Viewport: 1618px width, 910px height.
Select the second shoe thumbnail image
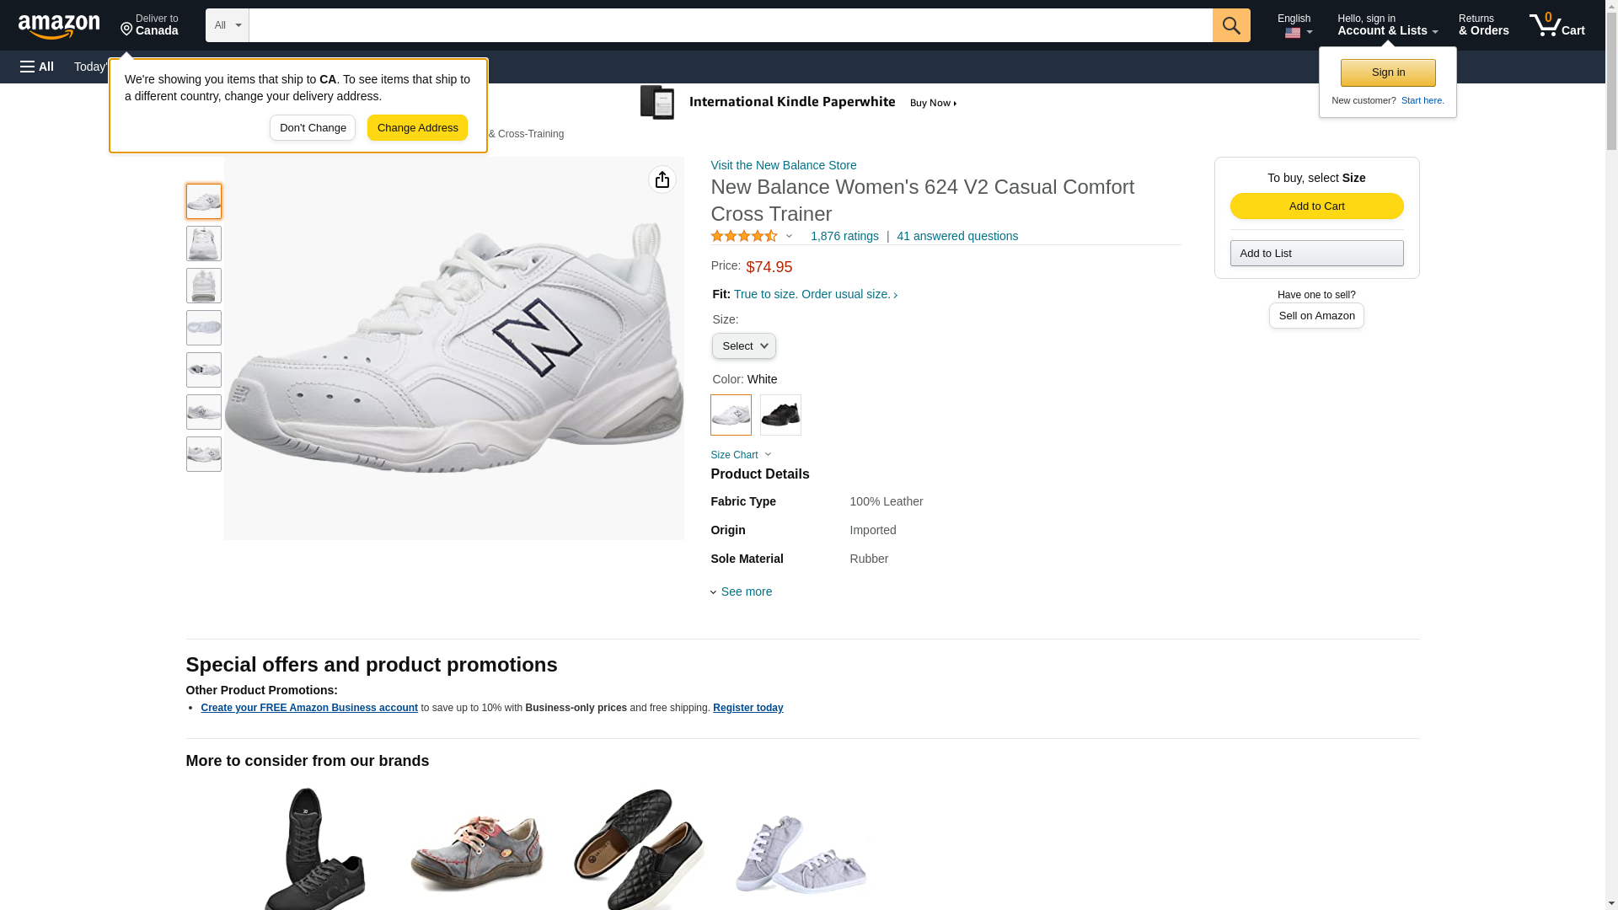204,244
